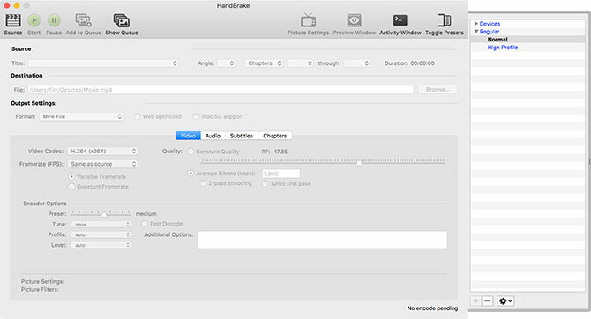591x319 pixels.
Task: Click the Add to Queue icon
Action: point(83,20)
